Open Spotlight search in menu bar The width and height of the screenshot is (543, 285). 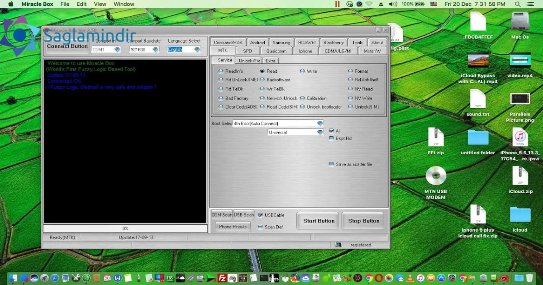(518, 4)
